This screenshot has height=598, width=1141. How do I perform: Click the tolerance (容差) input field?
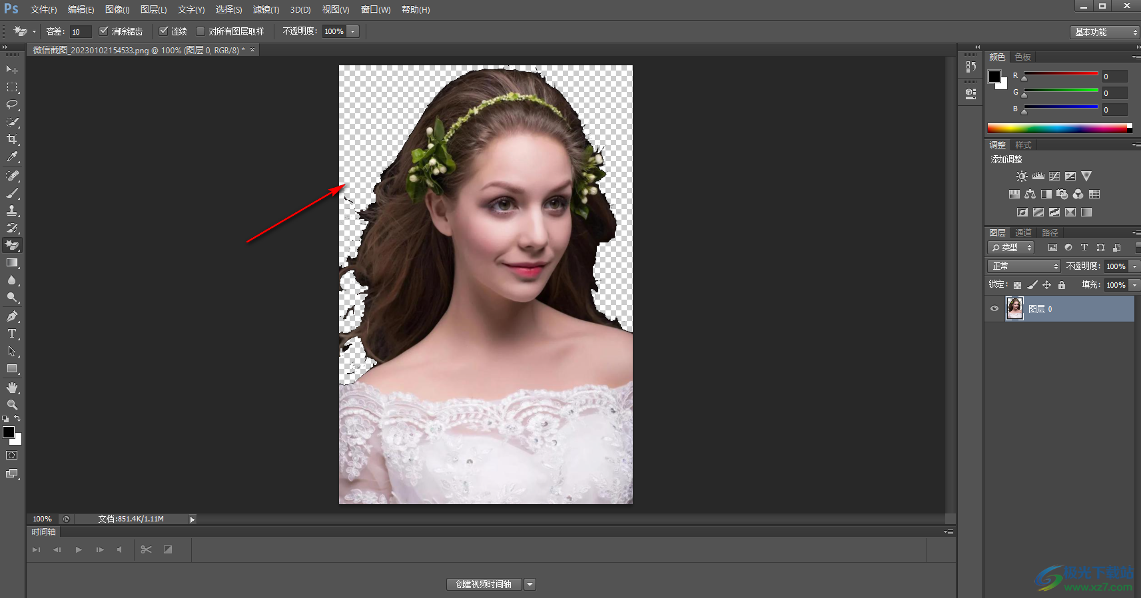(x=81, y=32)
